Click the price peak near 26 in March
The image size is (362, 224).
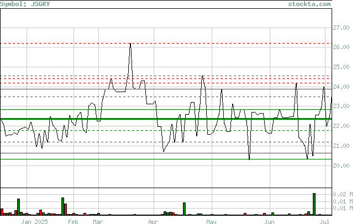coord(130,44)
